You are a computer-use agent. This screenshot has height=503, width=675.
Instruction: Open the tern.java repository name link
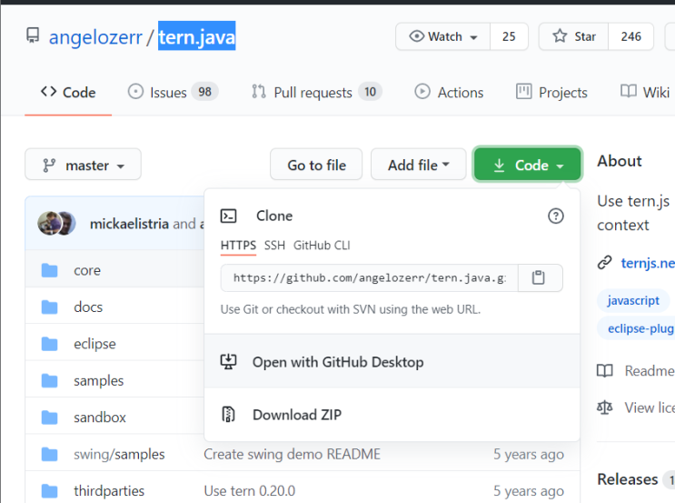click(197, 37)
